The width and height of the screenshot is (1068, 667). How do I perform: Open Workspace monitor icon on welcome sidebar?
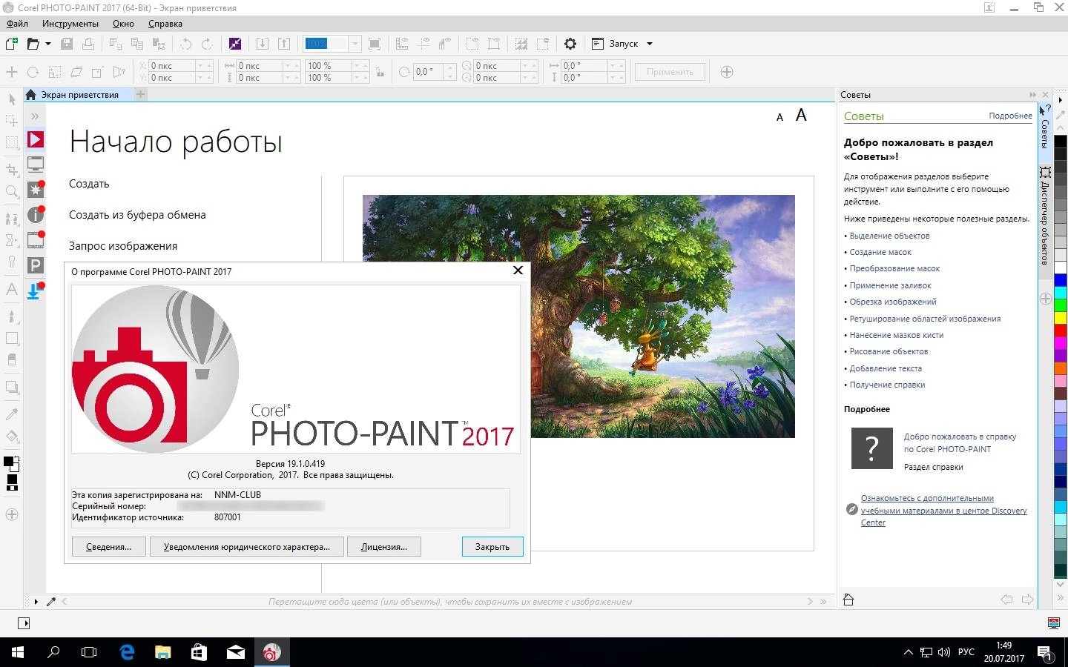[x=35, y=164]
